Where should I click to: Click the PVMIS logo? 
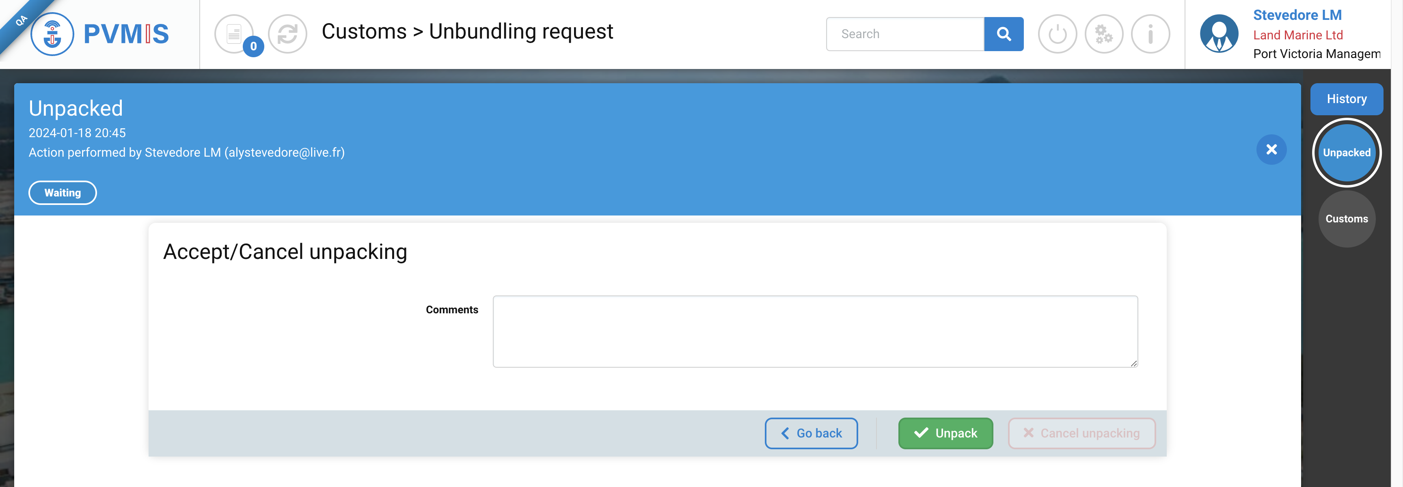[x=100, y=34]
